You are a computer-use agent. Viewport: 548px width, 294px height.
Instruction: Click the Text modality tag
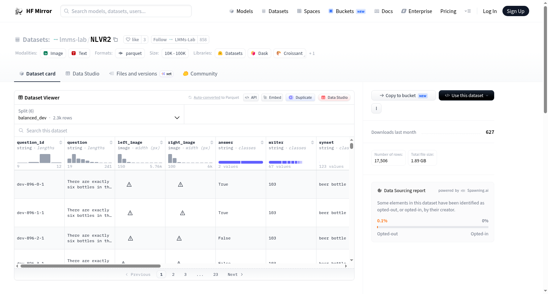tap(79, 53)
